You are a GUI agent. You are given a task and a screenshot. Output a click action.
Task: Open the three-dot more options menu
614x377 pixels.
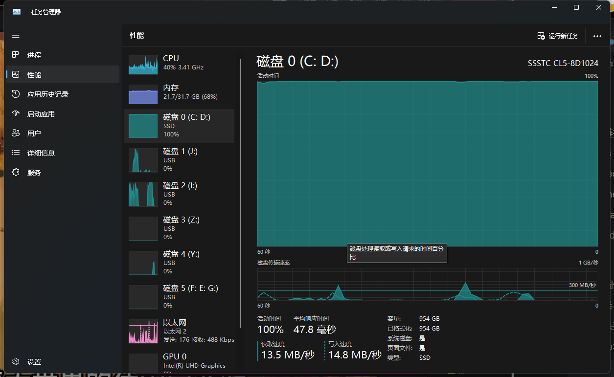(597, 36)
